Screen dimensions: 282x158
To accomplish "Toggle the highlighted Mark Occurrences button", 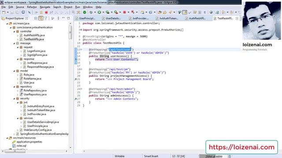I will (x=185, y=12).
